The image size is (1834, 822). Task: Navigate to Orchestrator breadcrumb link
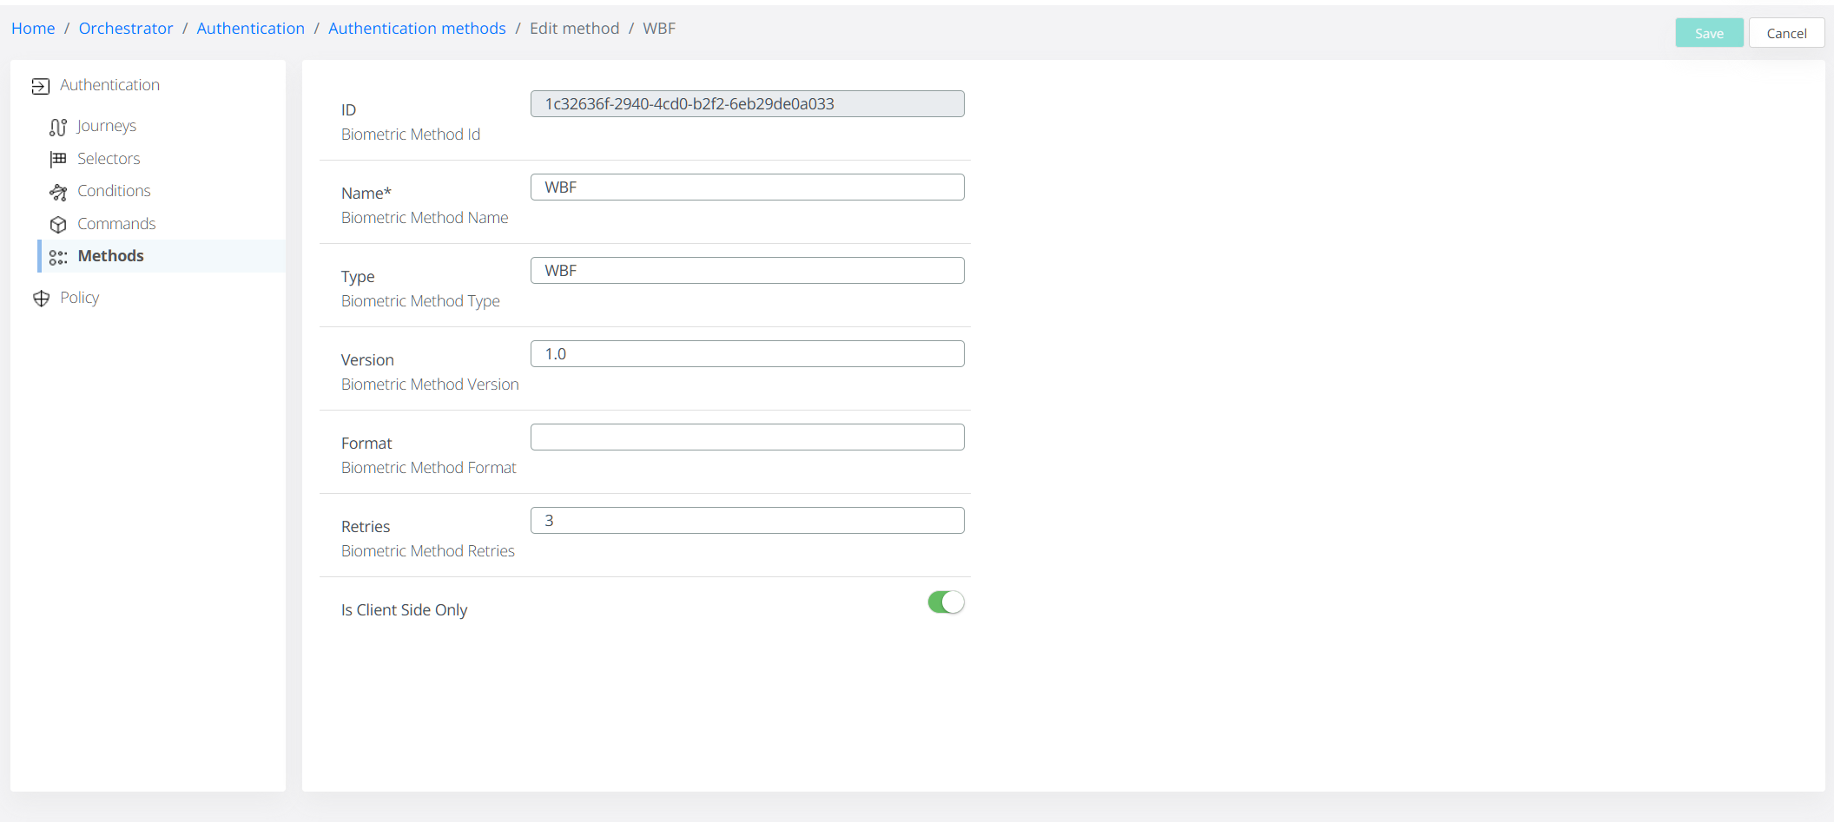[126, 29]
